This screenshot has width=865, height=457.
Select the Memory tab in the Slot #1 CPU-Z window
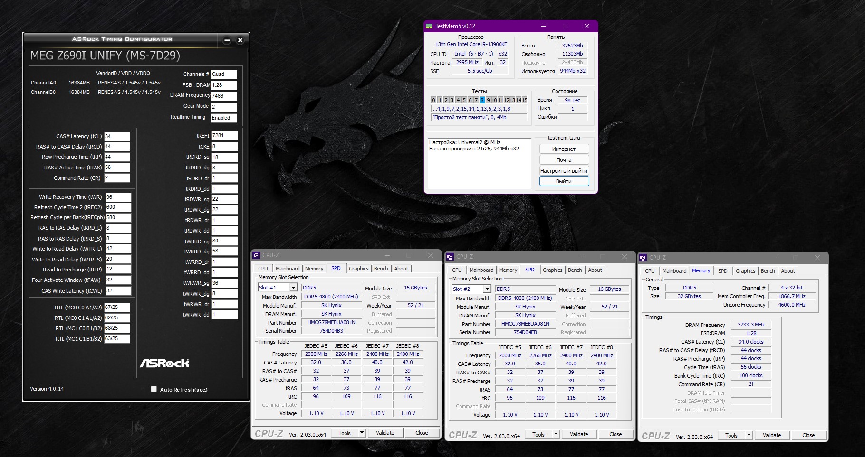click(x=314, y=269)
